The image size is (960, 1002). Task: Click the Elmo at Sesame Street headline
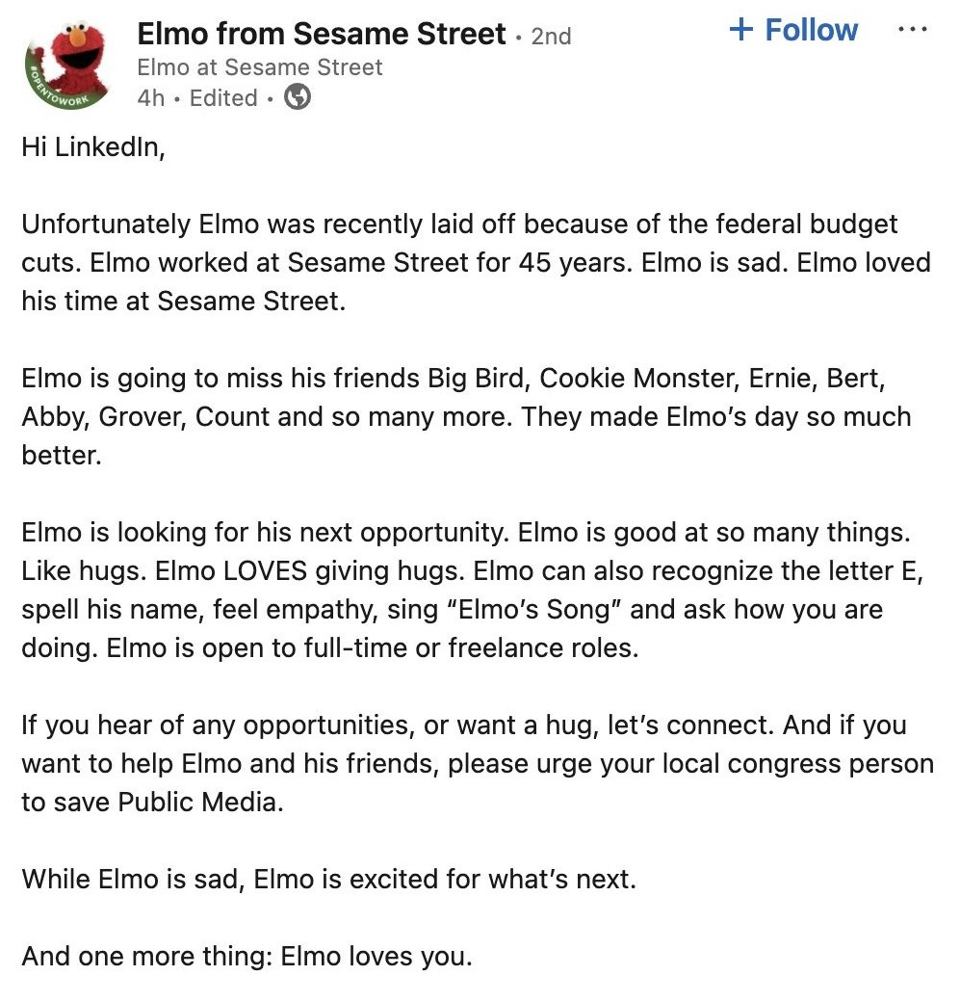[x=260, y=67]
